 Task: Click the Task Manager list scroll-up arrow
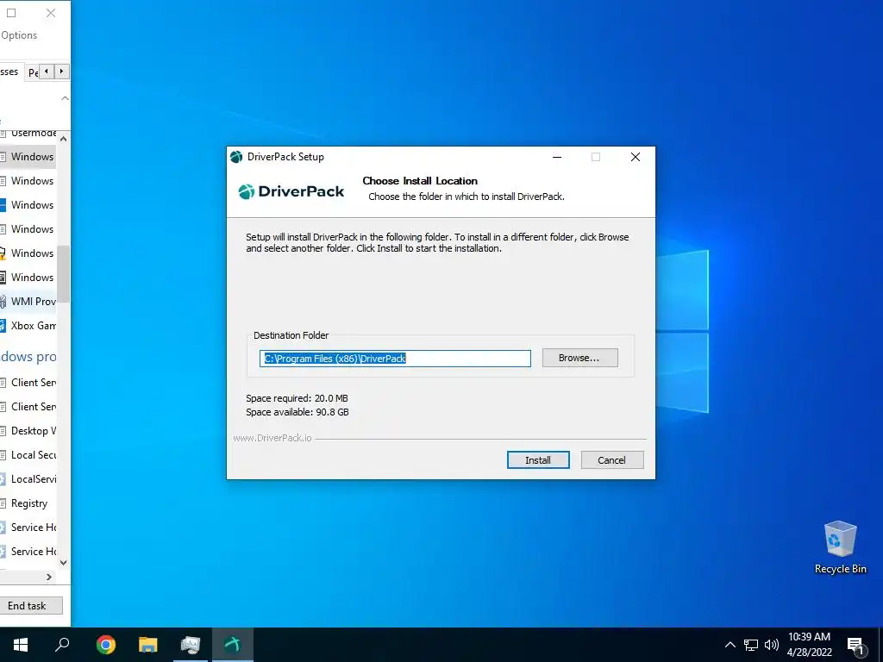coord(64,139)
